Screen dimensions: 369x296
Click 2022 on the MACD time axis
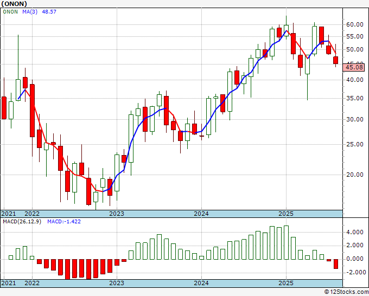point(32,283)
